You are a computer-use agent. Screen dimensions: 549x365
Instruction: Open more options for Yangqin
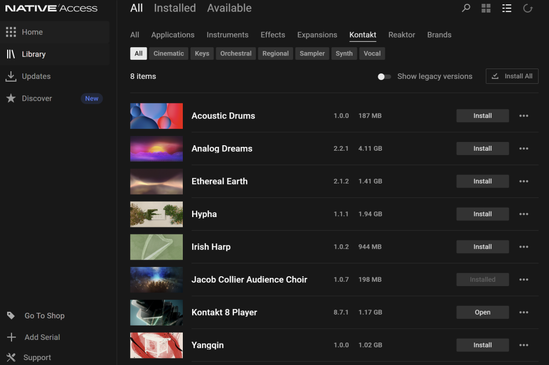tap(524, 345)
